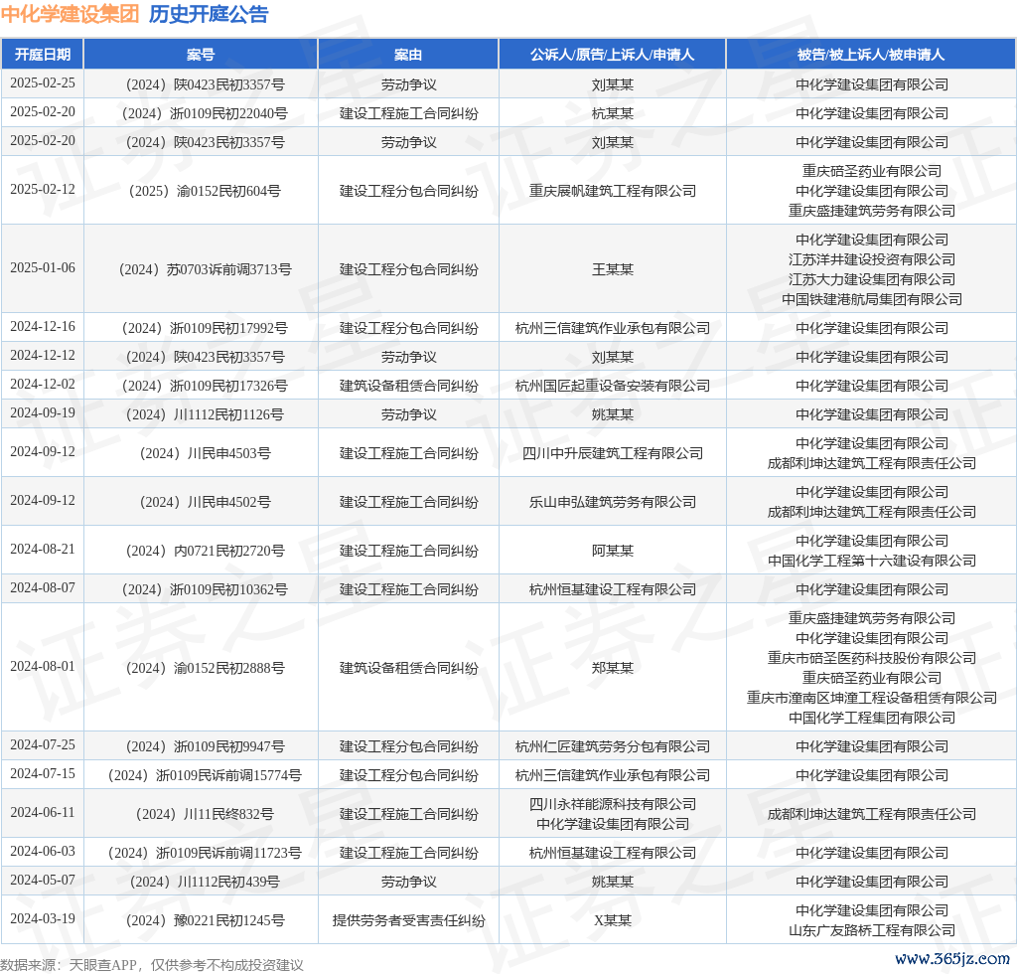Click the 公诉人/原告/上诉人/申请人 column header
Image resolution: width=1017 pixels, height=974 pixels.
click(612, 55)
